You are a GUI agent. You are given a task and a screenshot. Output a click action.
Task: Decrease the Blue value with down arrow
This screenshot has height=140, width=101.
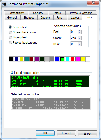tap(80, 45)
